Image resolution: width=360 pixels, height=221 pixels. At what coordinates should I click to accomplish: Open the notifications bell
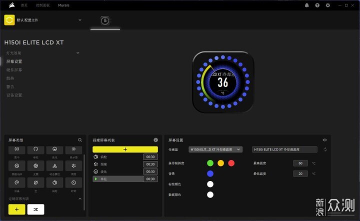[x=306, y=5]
